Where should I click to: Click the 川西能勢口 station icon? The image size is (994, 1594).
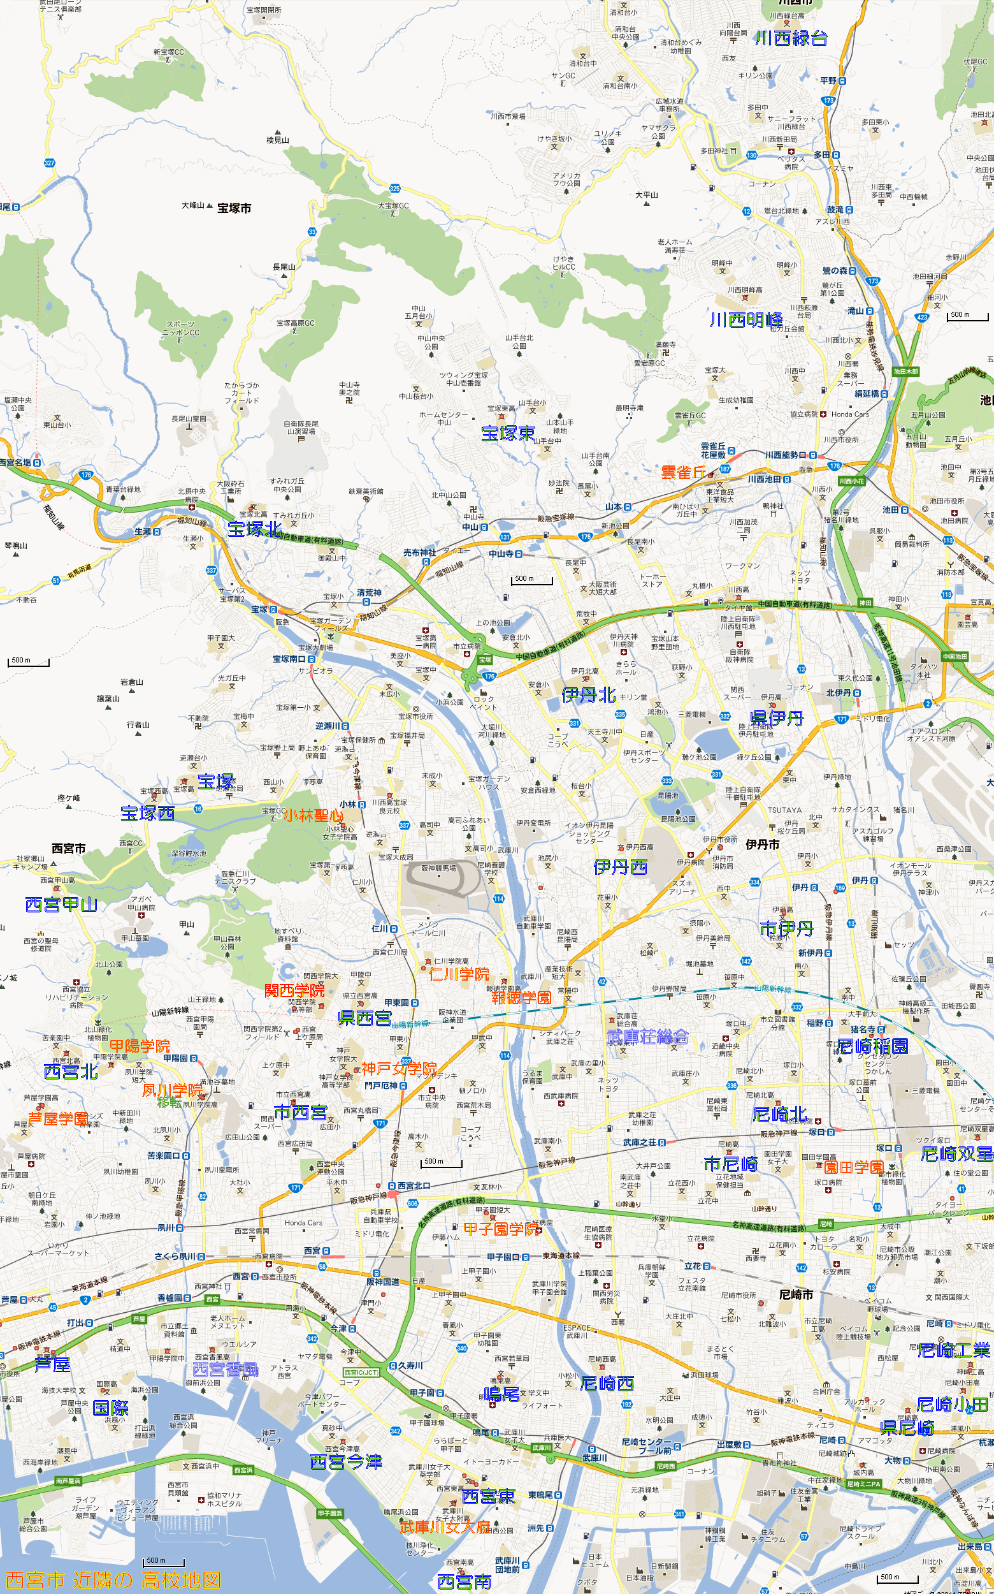coord(812,455)
